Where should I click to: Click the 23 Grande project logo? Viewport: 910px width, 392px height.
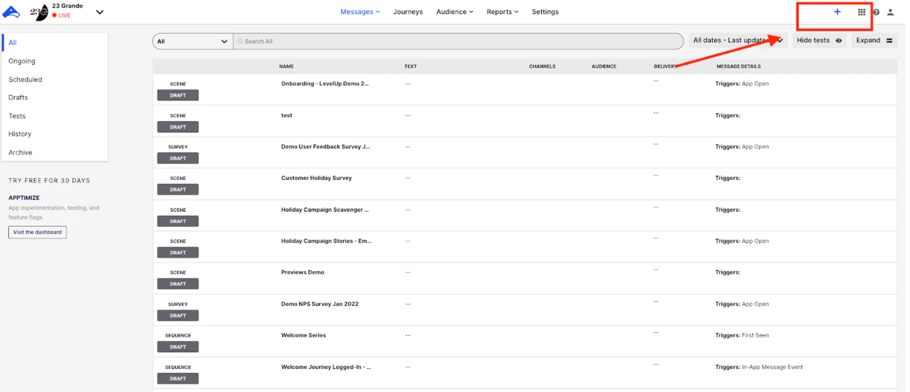[39, 12]
